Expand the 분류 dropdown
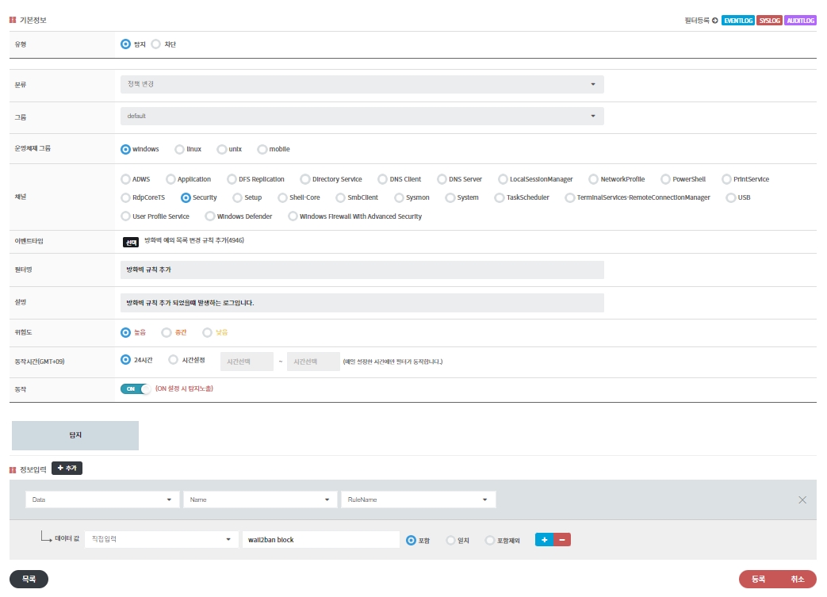This screenshot has height=597, width=827. pyautogui.click(x=362, y=84)
